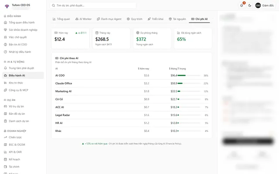Click the library icon beside Kho tri thức
Viewport: 279px width, 174px height.
[5, 83]
